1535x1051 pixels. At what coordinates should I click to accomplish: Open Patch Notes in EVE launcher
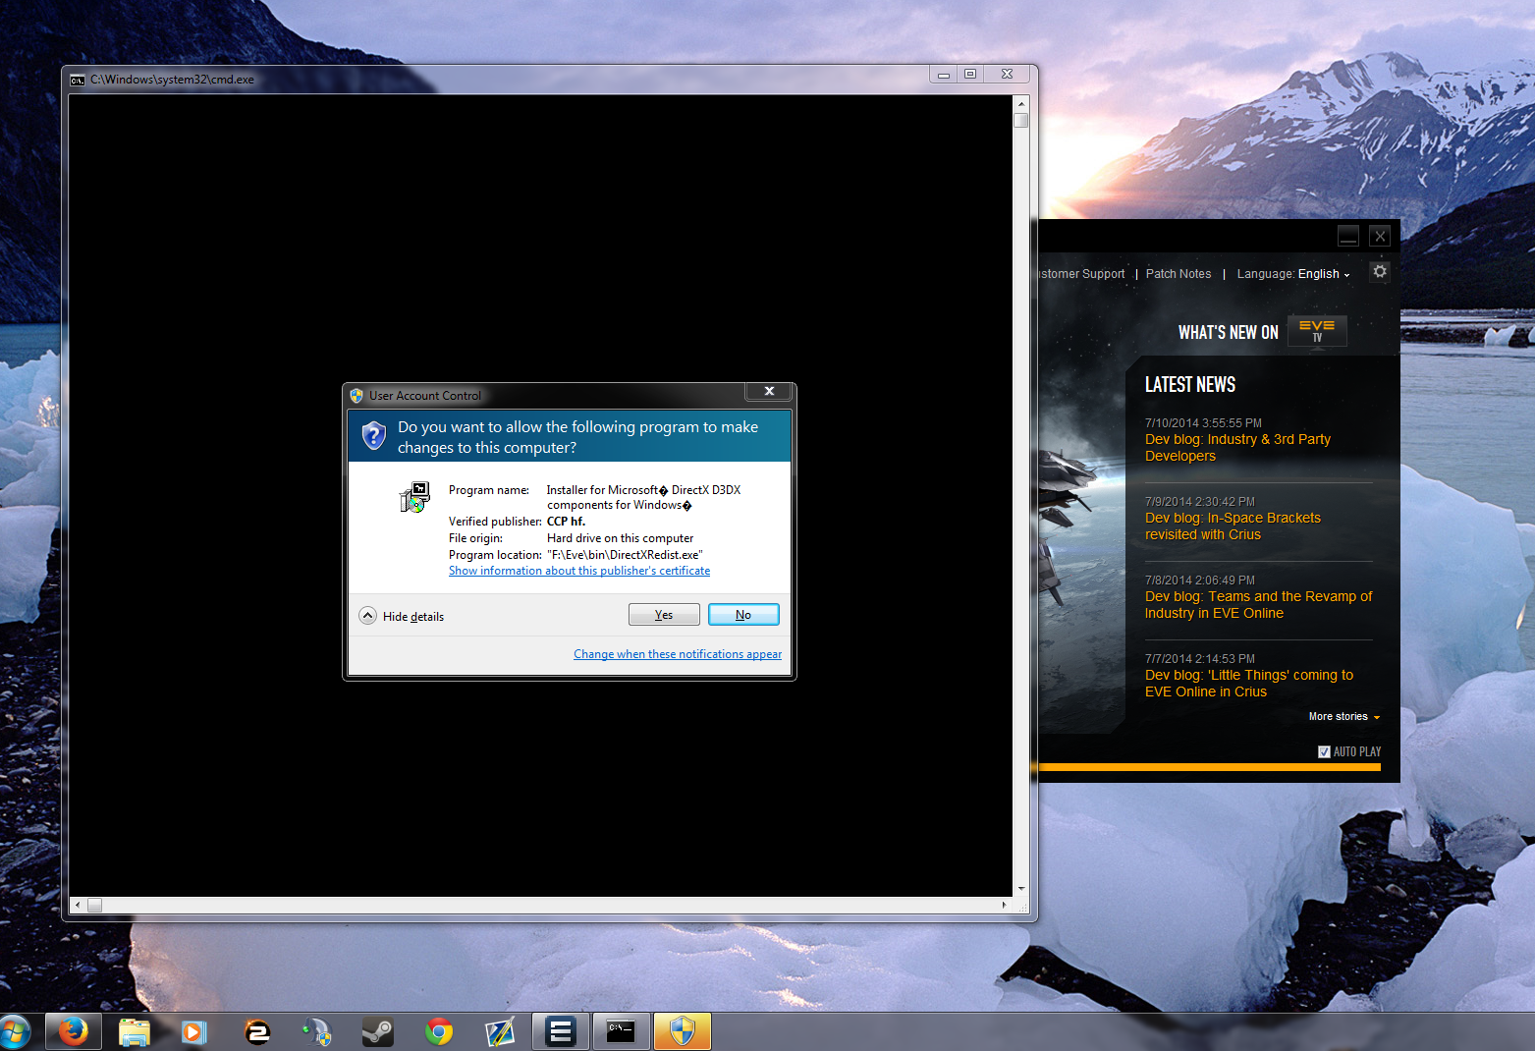pos(1179,274)
